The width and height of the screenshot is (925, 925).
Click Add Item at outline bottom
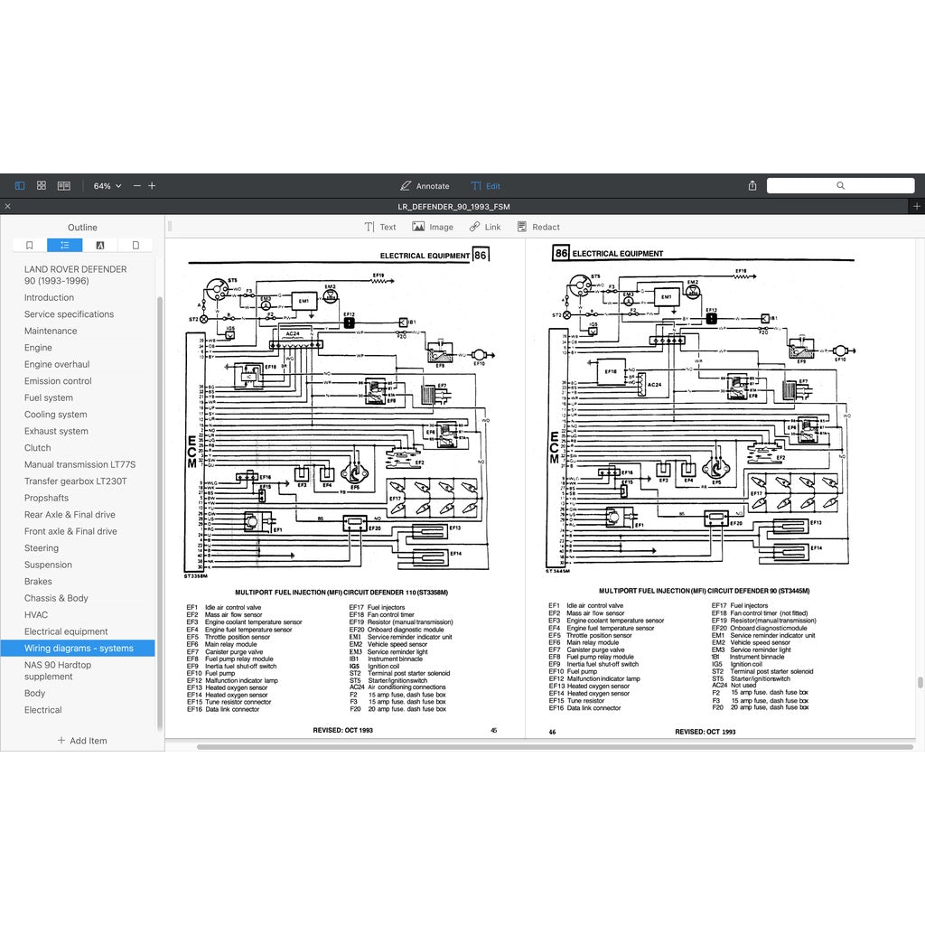click(82, 741)
